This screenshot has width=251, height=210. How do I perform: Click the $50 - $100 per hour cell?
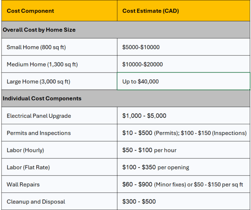tap(183, 150)
